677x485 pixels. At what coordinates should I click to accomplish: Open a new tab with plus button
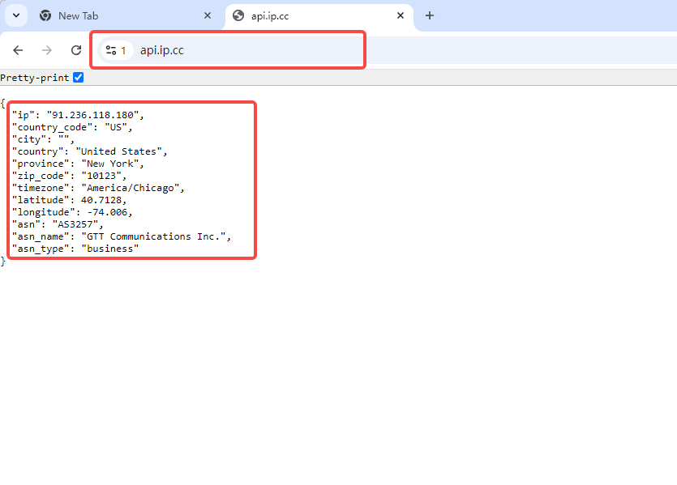point(430,15)
